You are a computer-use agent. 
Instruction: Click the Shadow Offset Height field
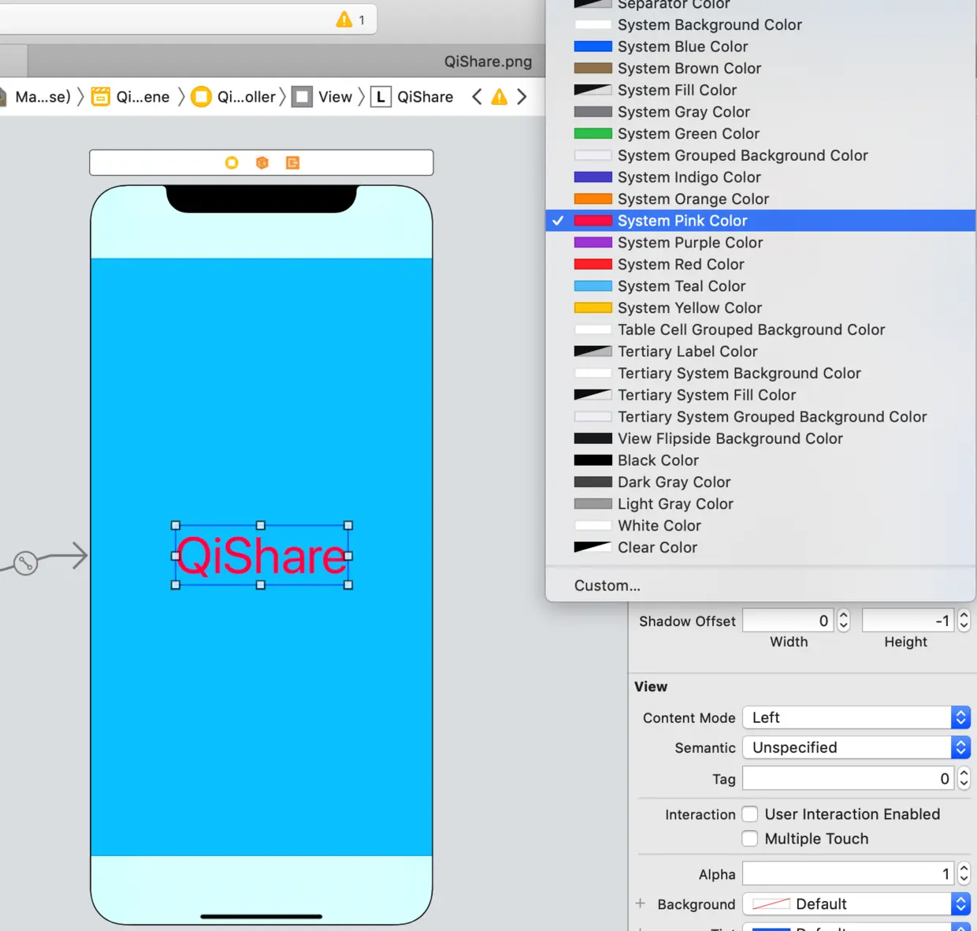[908, 620]
